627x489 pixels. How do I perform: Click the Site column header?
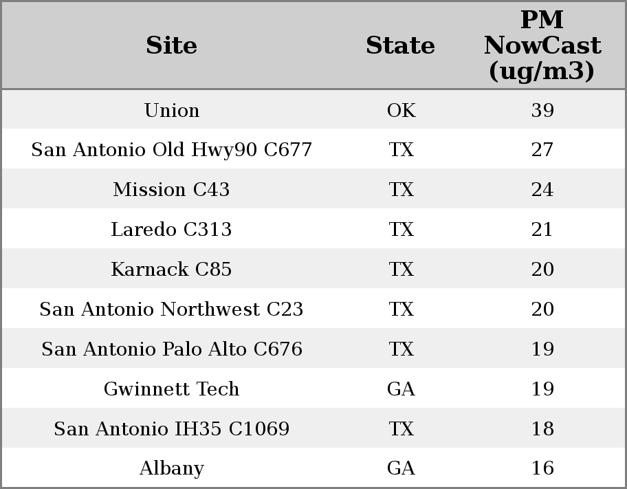tap(171, 45)
